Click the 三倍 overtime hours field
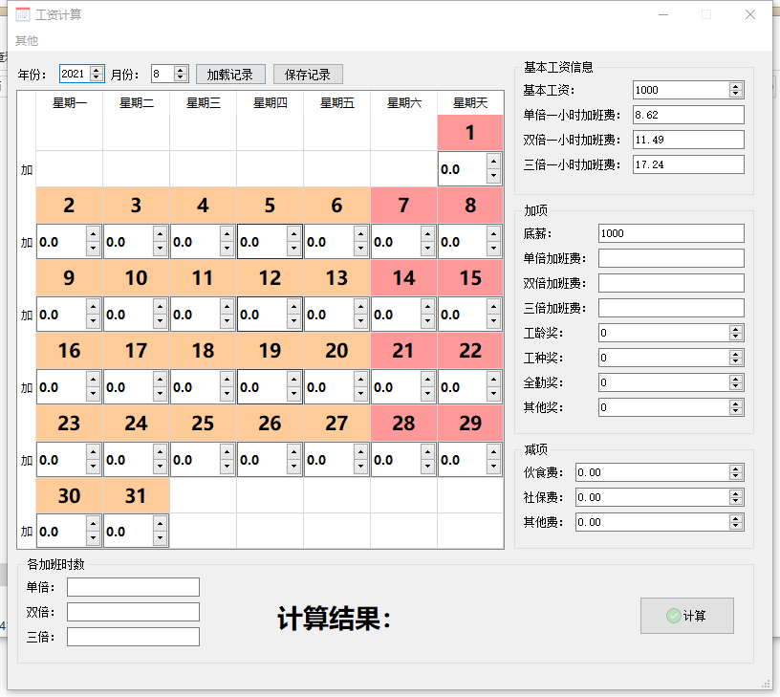Screen dimensions: 780x697 133,637
